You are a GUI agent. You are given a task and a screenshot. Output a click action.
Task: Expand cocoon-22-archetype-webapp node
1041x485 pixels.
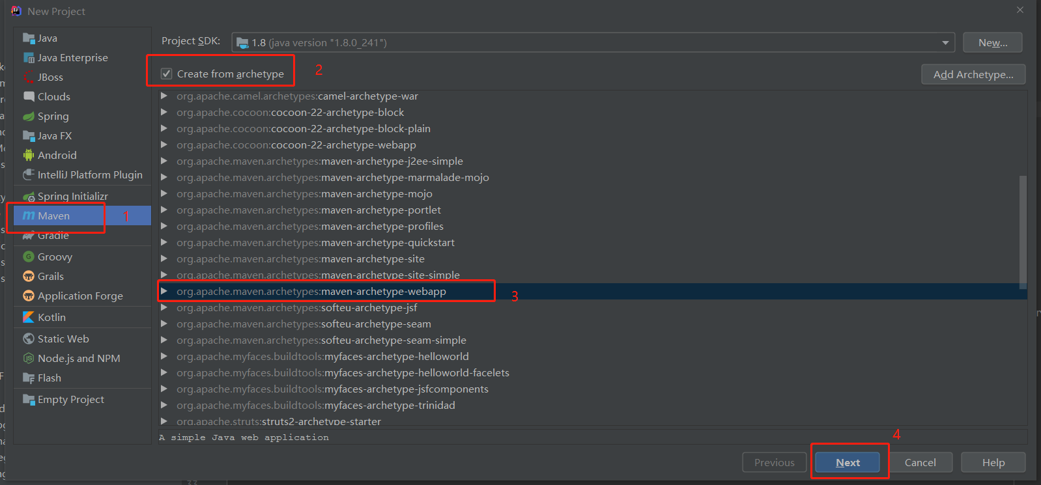(164, 145)
